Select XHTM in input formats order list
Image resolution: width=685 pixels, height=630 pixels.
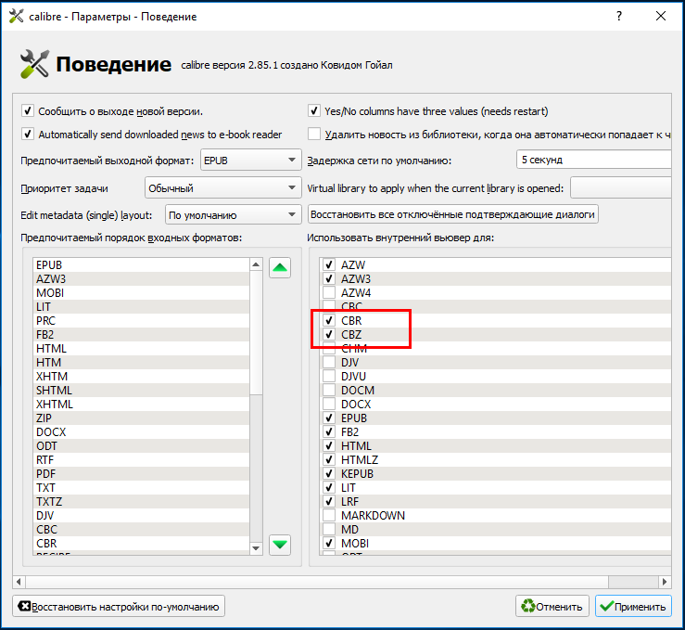point(141,377)
